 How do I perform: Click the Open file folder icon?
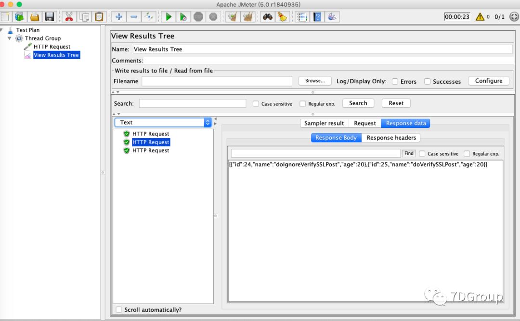click(35, 16)
